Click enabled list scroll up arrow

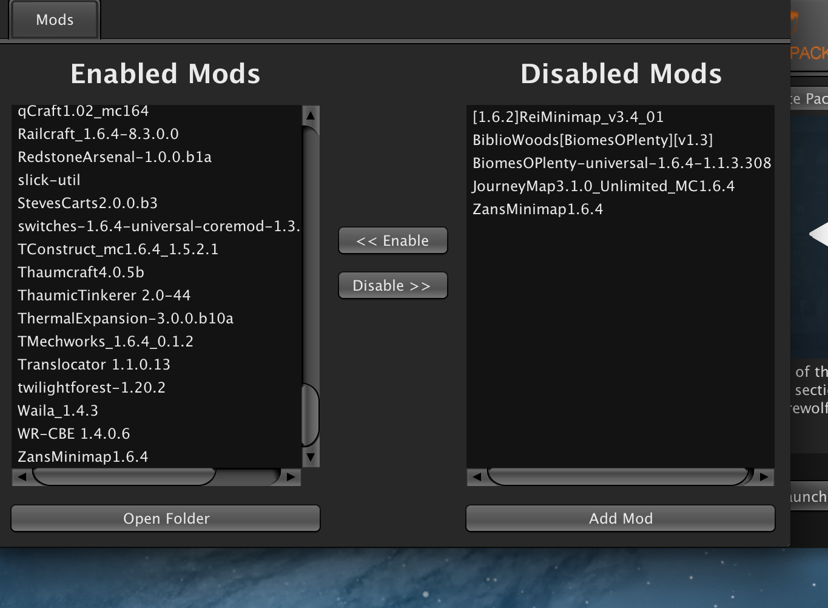pyautogui.click(x=311, y=115)
